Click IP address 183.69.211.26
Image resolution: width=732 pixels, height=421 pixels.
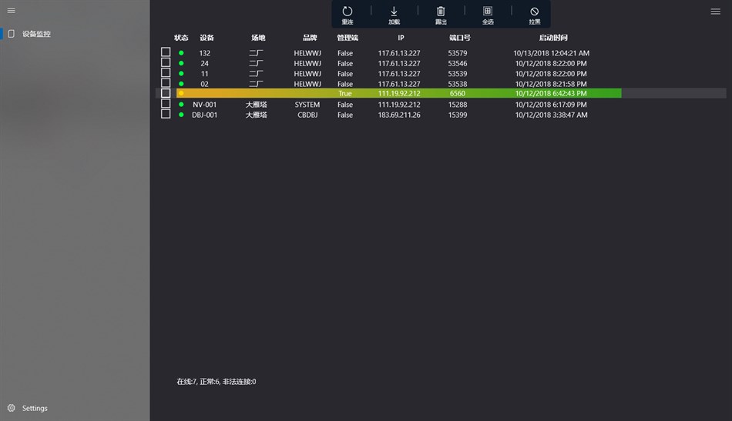click(x=399, y=115)
